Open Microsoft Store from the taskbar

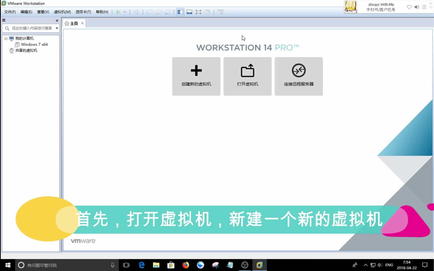[171, 265]
